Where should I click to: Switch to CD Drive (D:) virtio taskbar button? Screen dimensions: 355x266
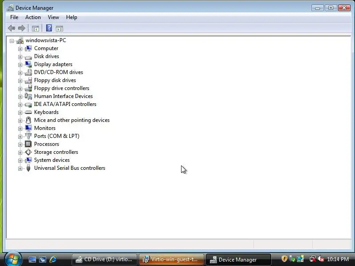click(x=104, y=259)
